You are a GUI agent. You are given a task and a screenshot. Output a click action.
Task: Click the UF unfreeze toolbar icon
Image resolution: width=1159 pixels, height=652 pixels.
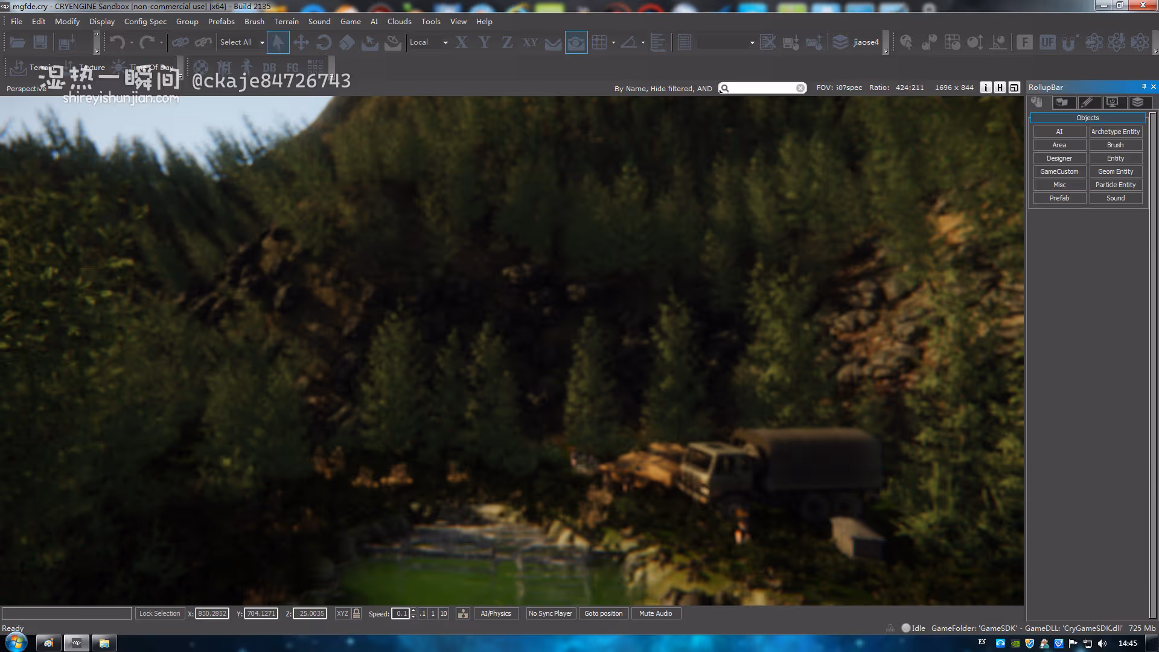point(1047,42)
